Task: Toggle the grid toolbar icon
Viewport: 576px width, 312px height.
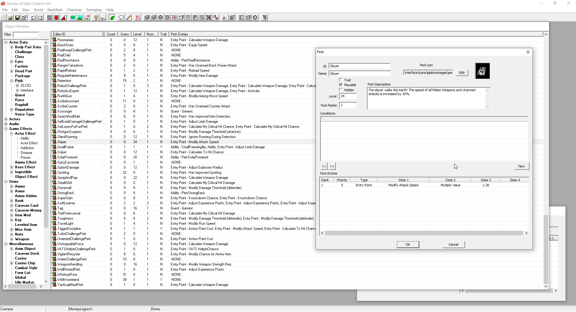Action: [x=50, y=18]
